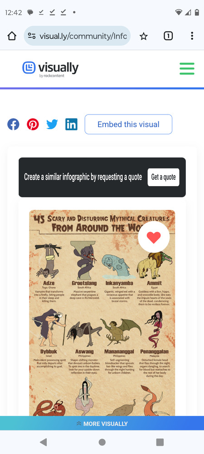Open the Adze creature infographic image
The image size is (204, 454).
102,313
